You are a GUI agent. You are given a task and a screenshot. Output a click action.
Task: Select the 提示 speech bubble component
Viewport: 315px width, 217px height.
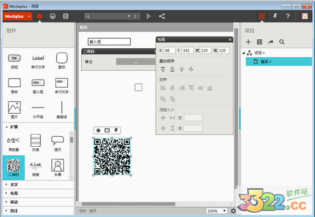click(58, 144)
